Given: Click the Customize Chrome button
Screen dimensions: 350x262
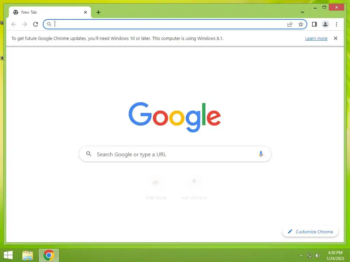Looking at the screenshot, I should (x=310, y=232).
